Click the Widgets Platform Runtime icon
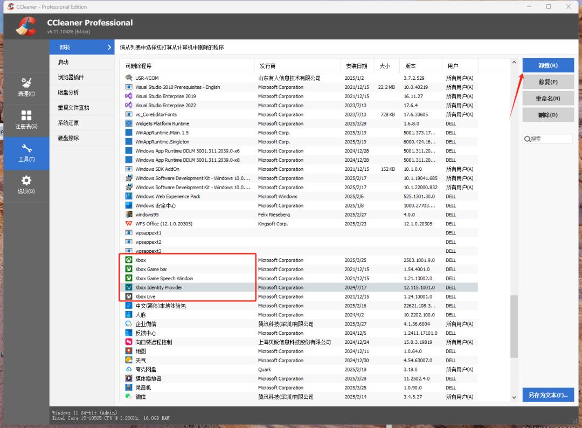The image size is (582, 428). tap(129, 123)
